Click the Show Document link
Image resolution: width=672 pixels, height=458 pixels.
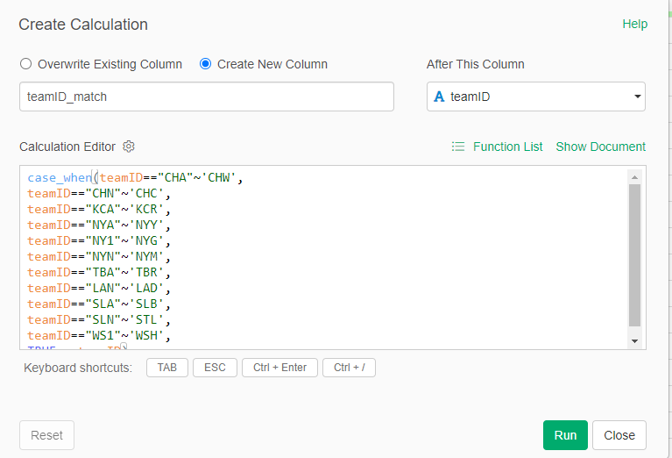tap(600, 147)
